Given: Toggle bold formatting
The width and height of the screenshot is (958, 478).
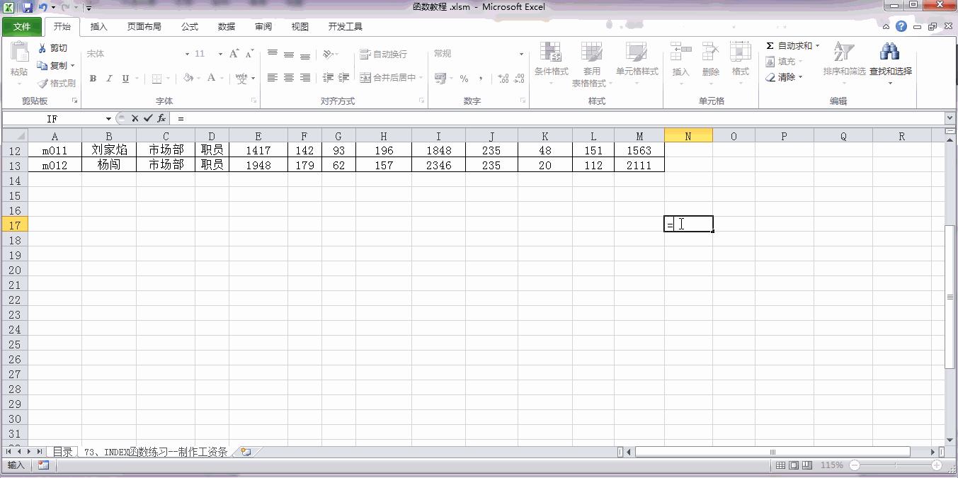Looking at the screenshot, I should pos(93,78).
